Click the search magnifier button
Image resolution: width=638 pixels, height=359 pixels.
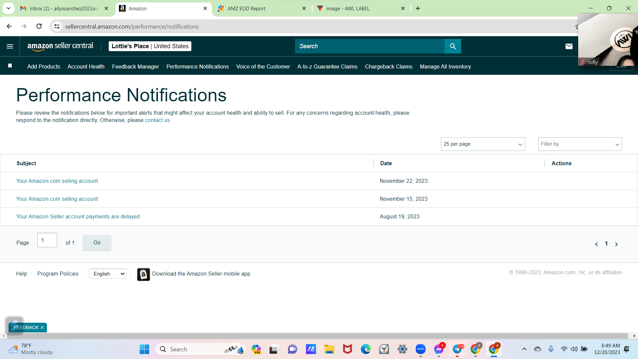point(453,46)
